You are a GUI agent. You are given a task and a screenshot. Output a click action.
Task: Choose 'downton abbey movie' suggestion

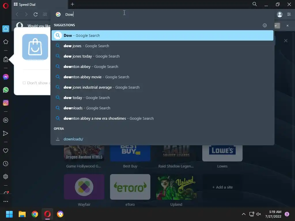tap(162, 77)
